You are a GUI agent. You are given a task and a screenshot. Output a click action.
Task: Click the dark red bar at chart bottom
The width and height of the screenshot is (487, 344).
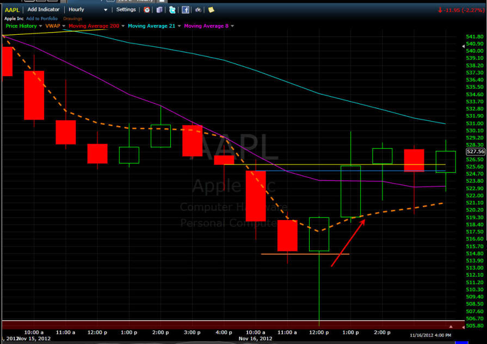[233, 325]
